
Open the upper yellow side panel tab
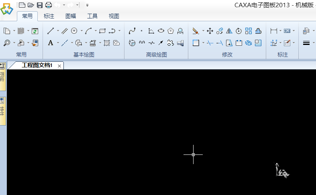[3, 77]
